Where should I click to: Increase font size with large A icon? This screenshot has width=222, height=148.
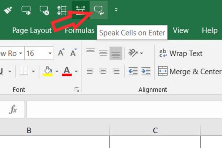(61, 53)
